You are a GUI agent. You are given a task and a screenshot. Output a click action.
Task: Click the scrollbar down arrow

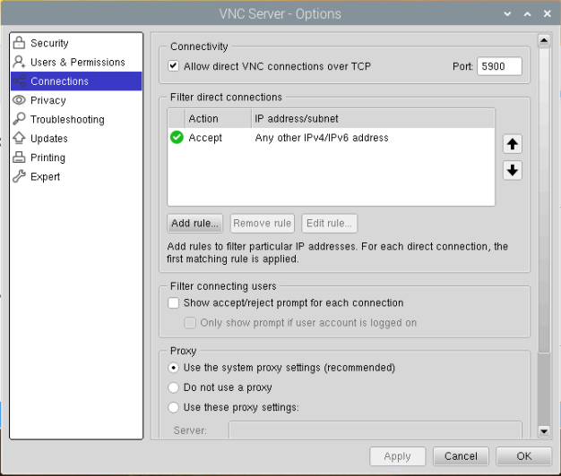tap(544, 431)
